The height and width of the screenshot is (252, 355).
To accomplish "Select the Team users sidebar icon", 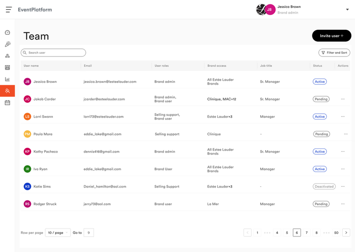I will coord(8,91).
